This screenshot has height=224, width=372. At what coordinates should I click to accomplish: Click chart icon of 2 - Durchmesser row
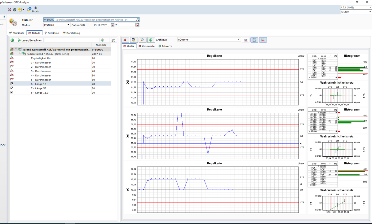12,67
